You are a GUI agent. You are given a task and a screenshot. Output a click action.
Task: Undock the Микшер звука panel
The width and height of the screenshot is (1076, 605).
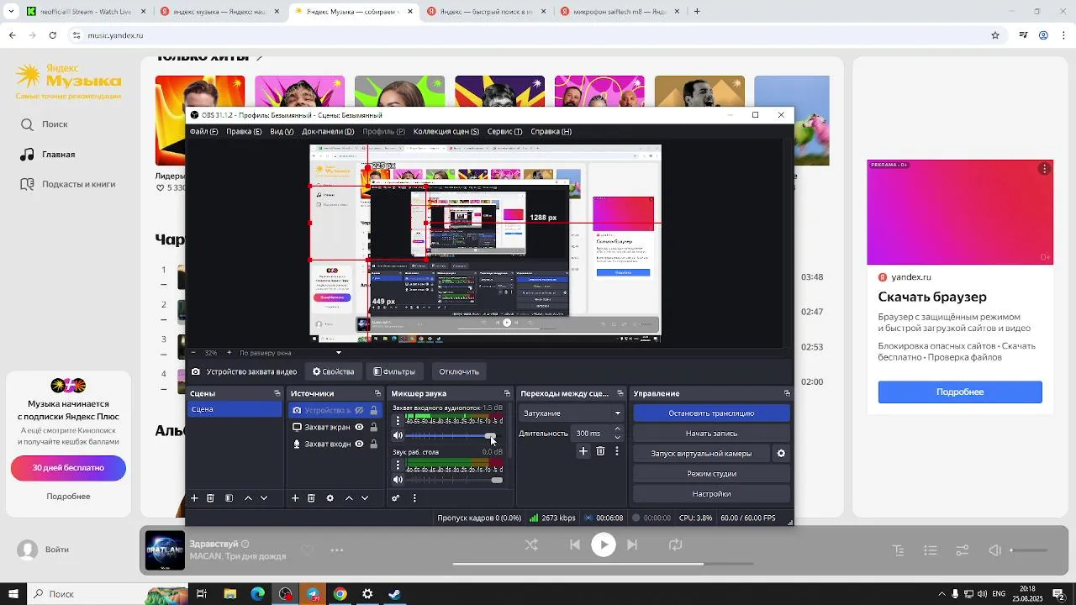(507, 393)
